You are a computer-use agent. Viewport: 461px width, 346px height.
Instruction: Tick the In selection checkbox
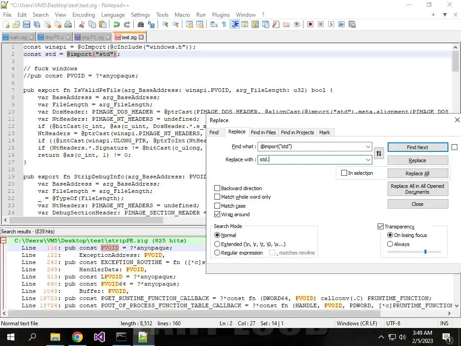coord(344,173)
